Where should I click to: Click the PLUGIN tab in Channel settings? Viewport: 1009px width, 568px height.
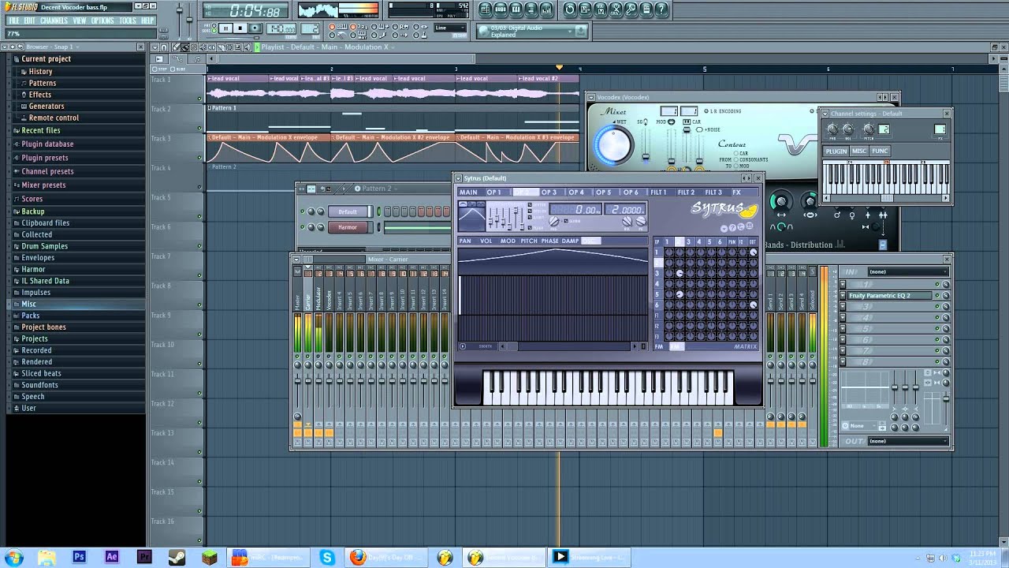[836, 151]
